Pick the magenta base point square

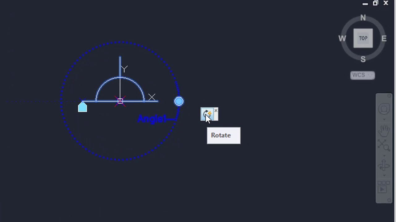click(120, 101)
